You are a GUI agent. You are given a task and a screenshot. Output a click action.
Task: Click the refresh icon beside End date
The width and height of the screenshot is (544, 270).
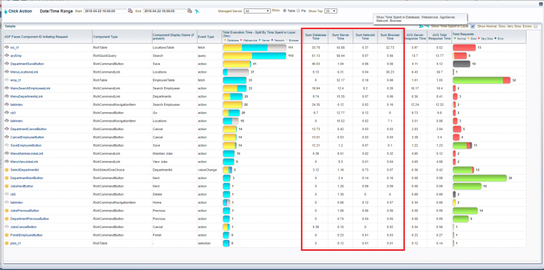coord(198,11)
